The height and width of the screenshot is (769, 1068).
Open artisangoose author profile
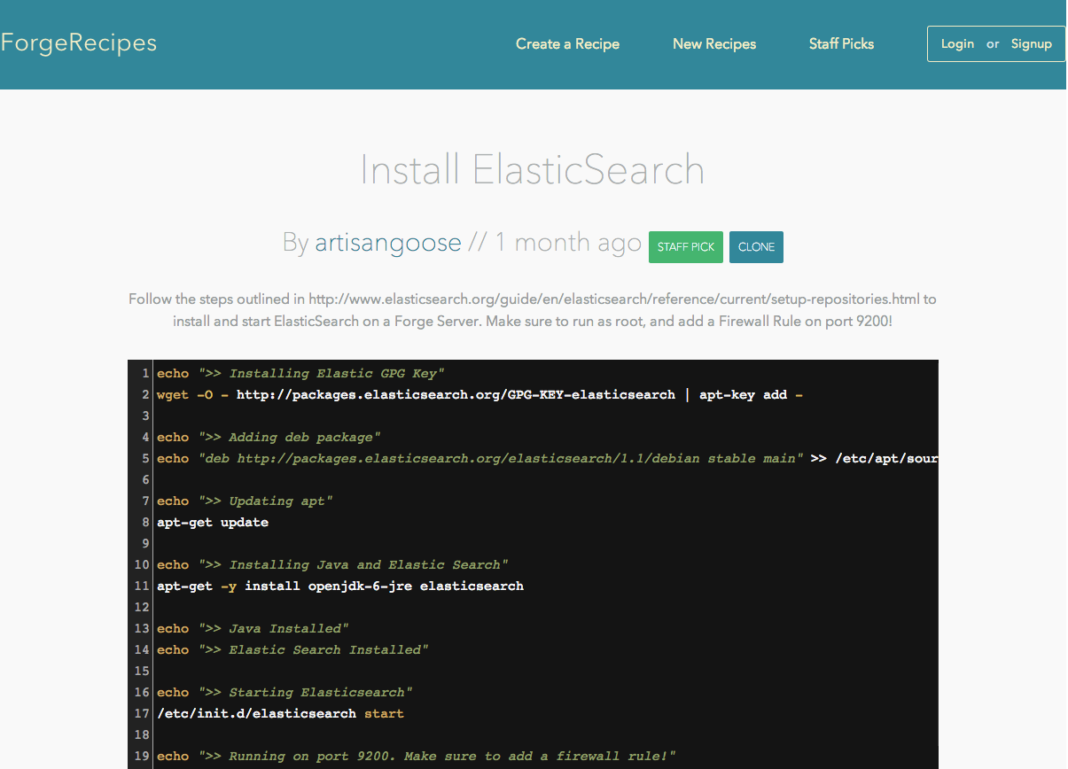pos(388,243)
